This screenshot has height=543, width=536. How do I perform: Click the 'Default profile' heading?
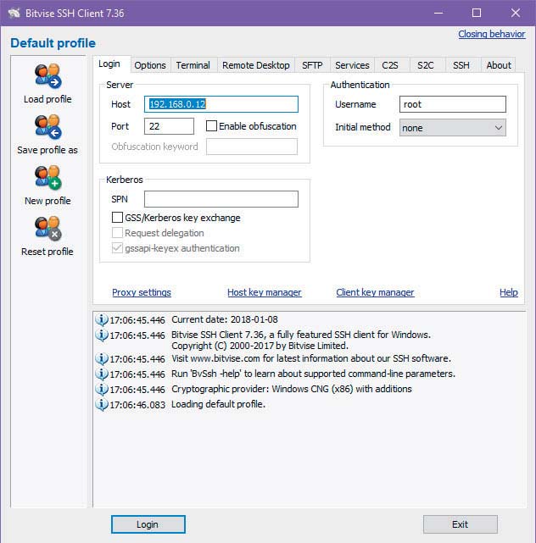tap(53, 43)
